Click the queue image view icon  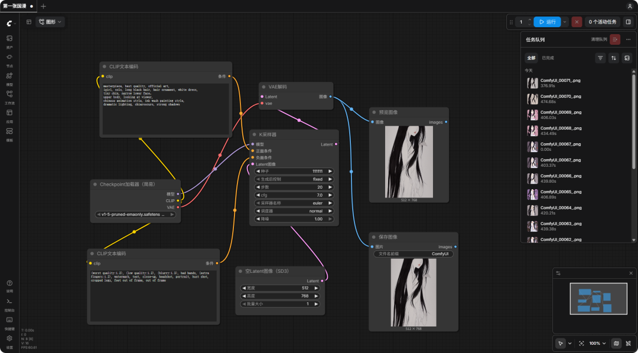click(x=627, y=58)
